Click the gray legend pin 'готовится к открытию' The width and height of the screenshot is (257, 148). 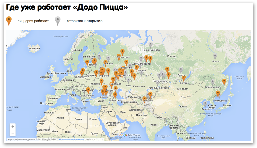coord(58,21)
